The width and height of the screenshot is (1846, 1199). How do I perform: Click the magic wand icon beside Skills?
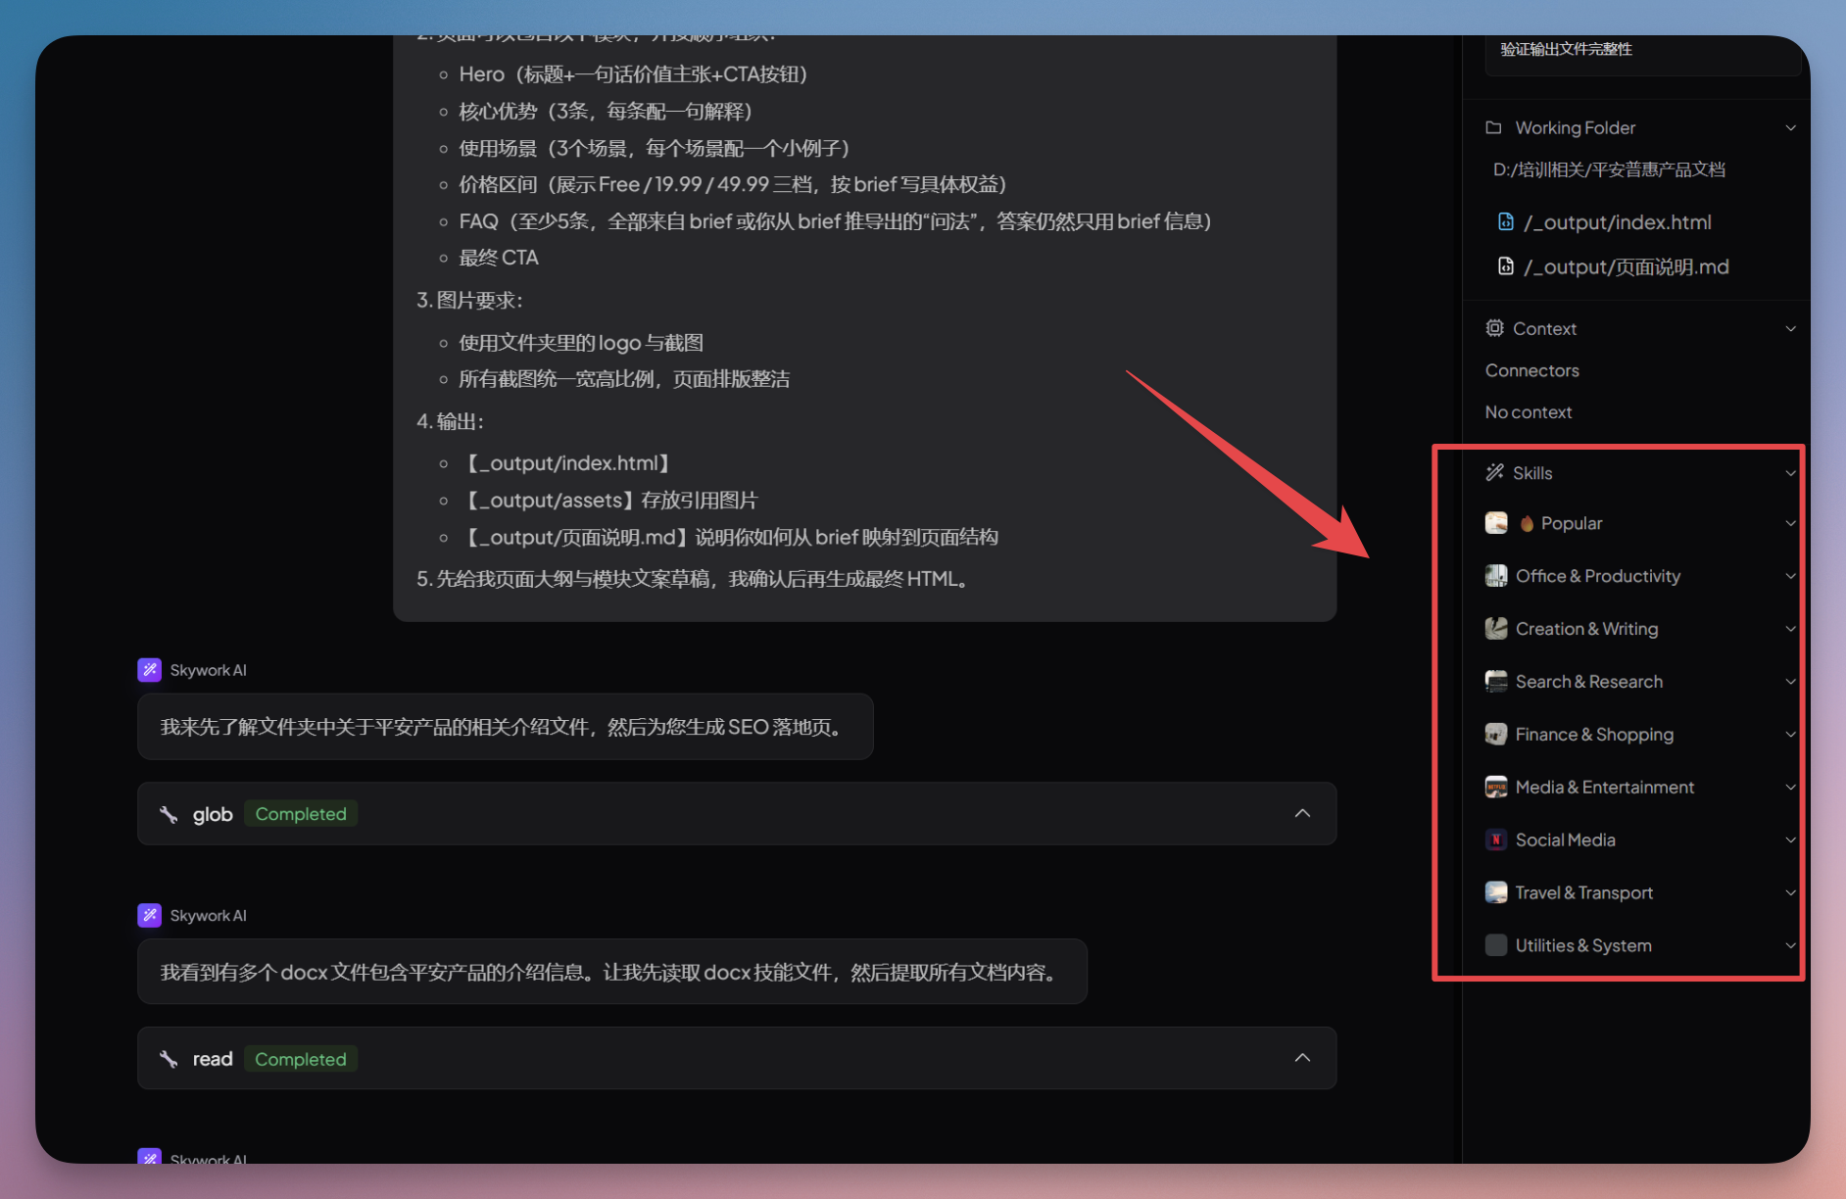[x=1494, y=472]
